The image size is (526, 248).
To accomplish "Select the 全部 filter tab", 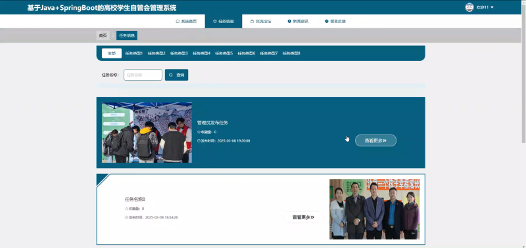I will 112,53.
